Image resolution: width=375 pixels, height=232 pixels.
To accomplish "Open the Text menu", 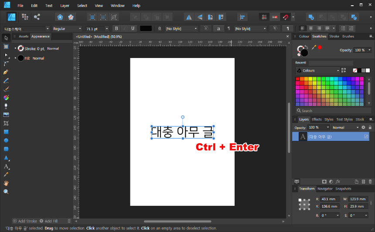I will click(x=49, y=6).
